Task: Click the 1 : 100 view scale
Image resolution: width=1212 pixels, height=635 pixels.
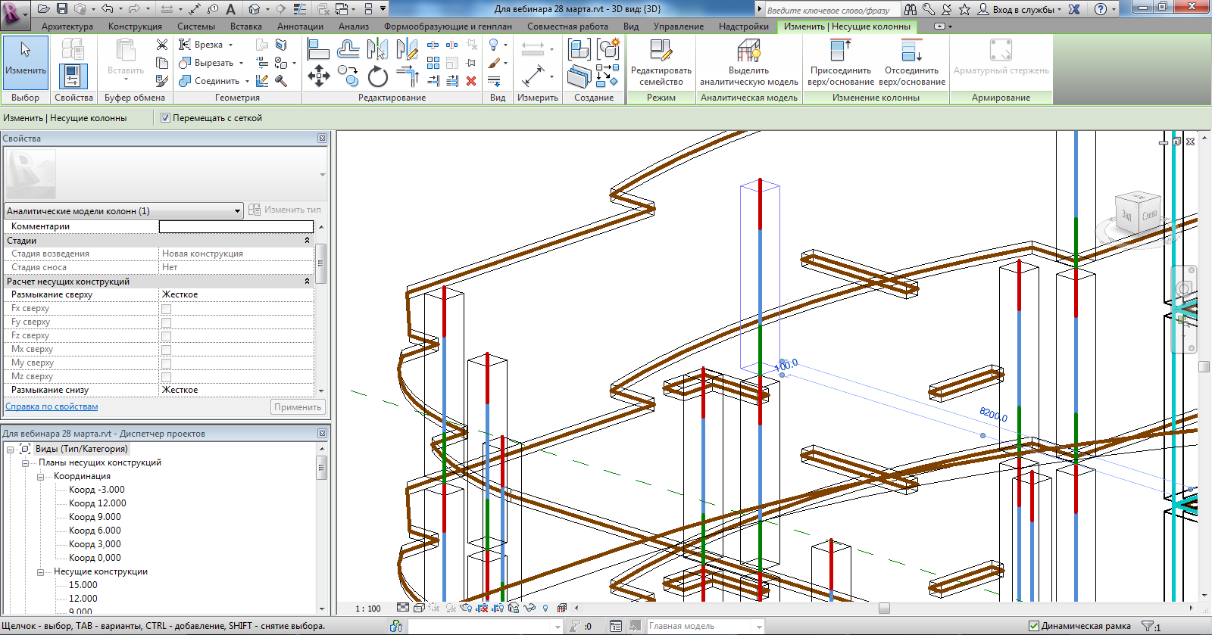Action: 368,609
